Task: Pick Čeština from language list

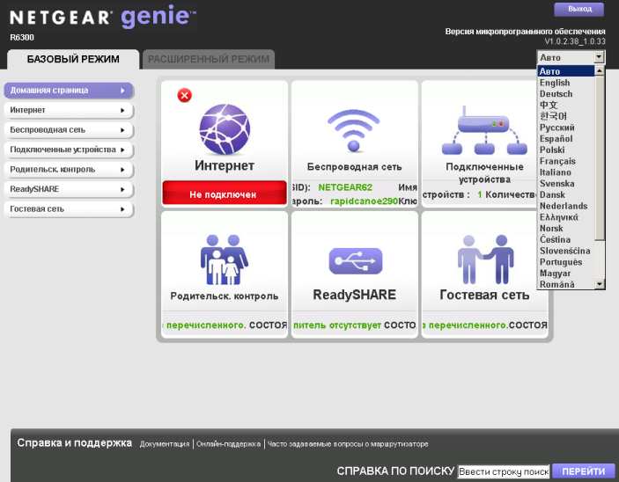Action: [566, 239]
